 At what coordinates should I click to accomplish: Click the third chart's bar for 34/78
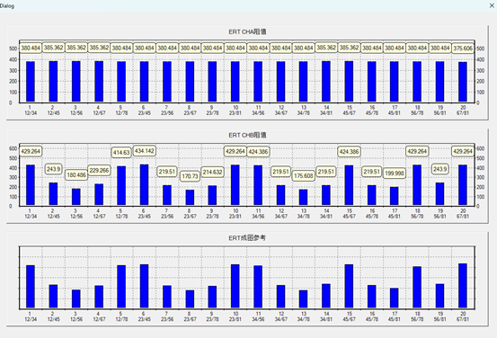click(x=304, y=299)
